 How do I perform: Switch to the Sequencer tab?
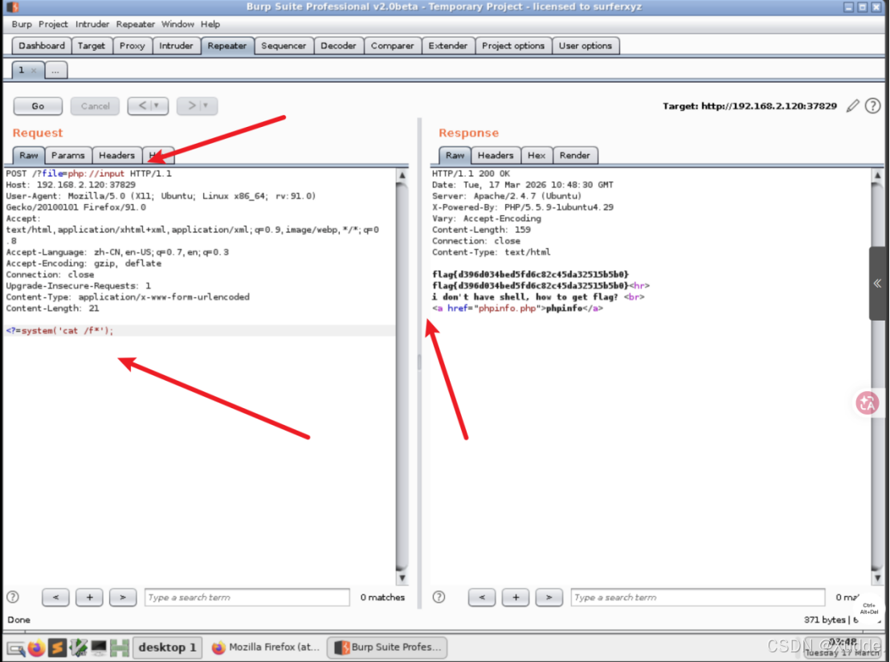[284, 46]
